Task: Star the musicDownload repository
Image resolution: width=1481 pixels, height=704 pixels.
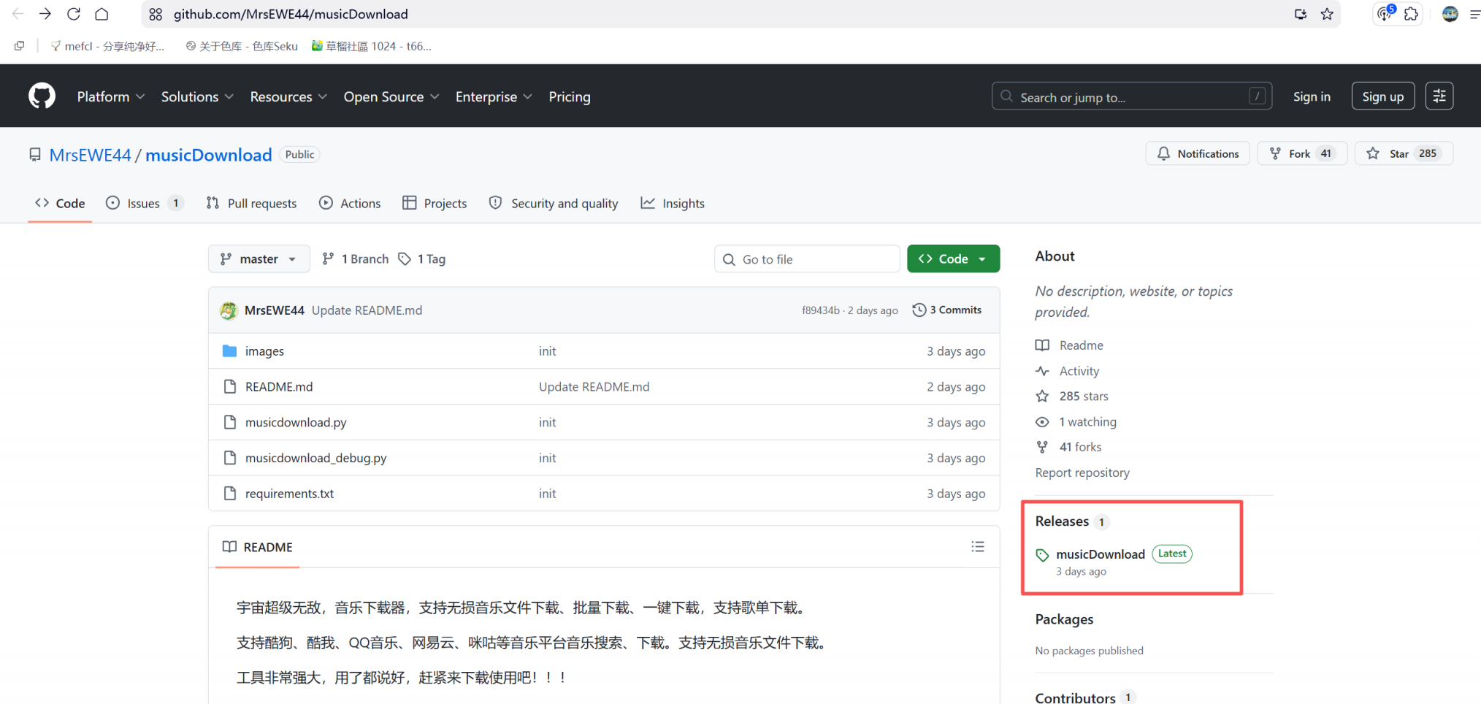Action: [x=1403, y=153]
